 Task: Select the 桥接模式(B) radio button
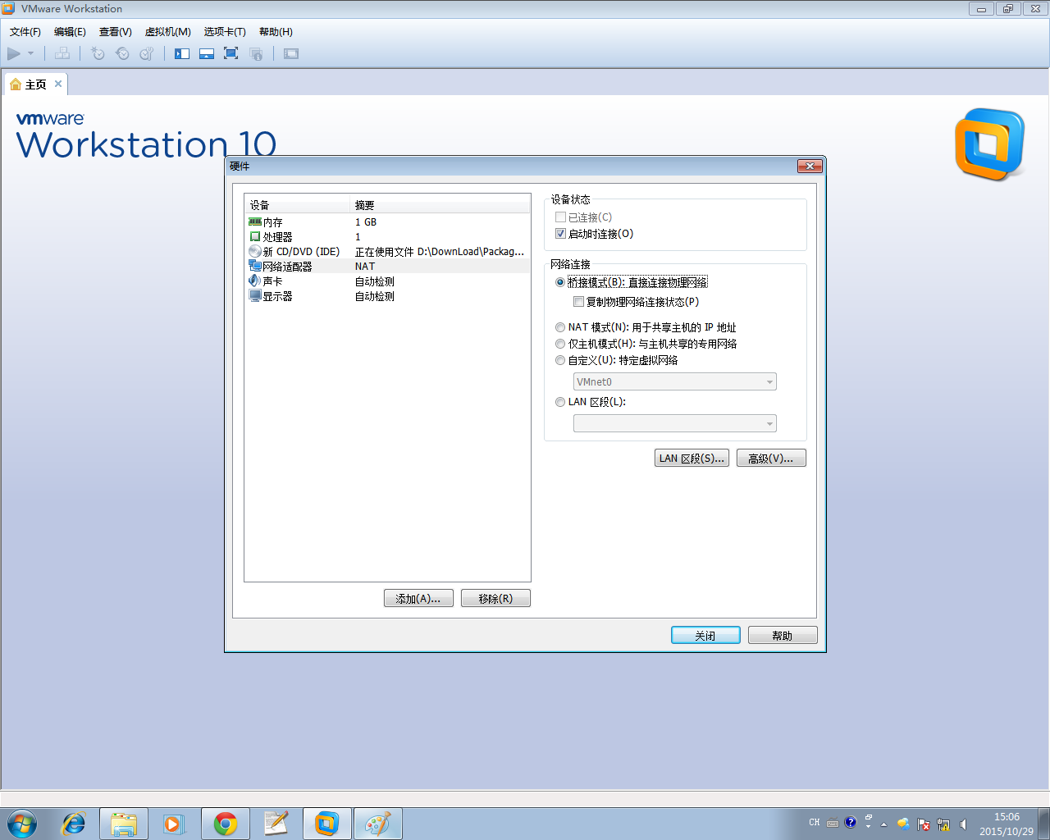pyautogui.click(x=560, y=282)
